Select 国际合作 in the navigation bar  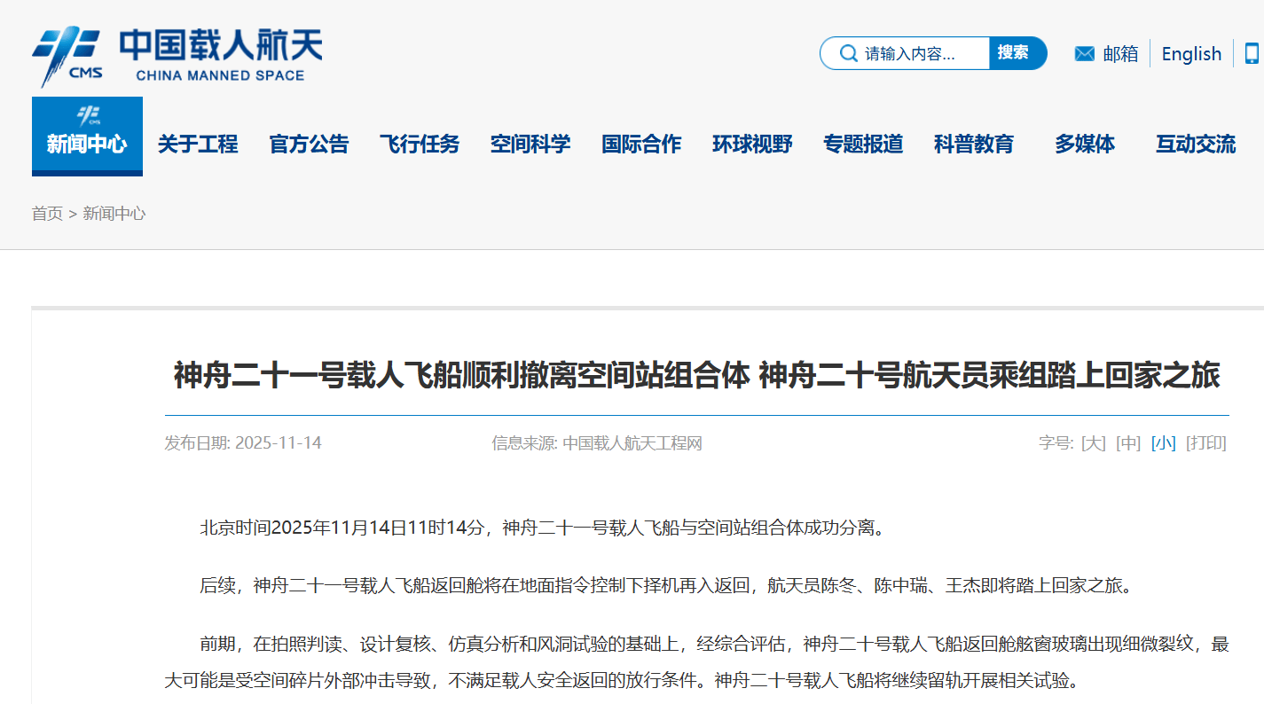(x=641, y=145)
